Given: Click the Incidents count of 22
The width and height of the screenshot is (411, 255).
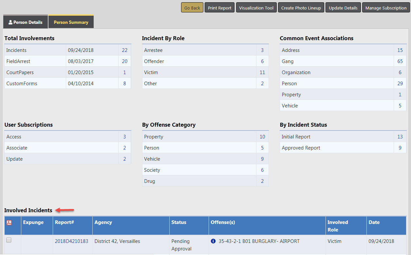Looking at the screenshot, I should tap(124, 50).
